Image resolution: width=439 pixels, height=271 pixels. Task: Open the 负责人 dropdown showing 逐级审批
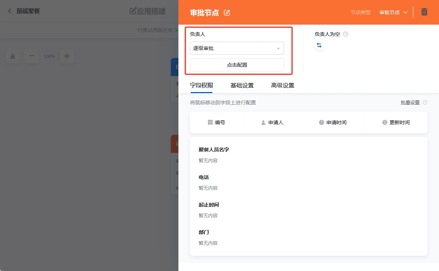coord(237,48)
